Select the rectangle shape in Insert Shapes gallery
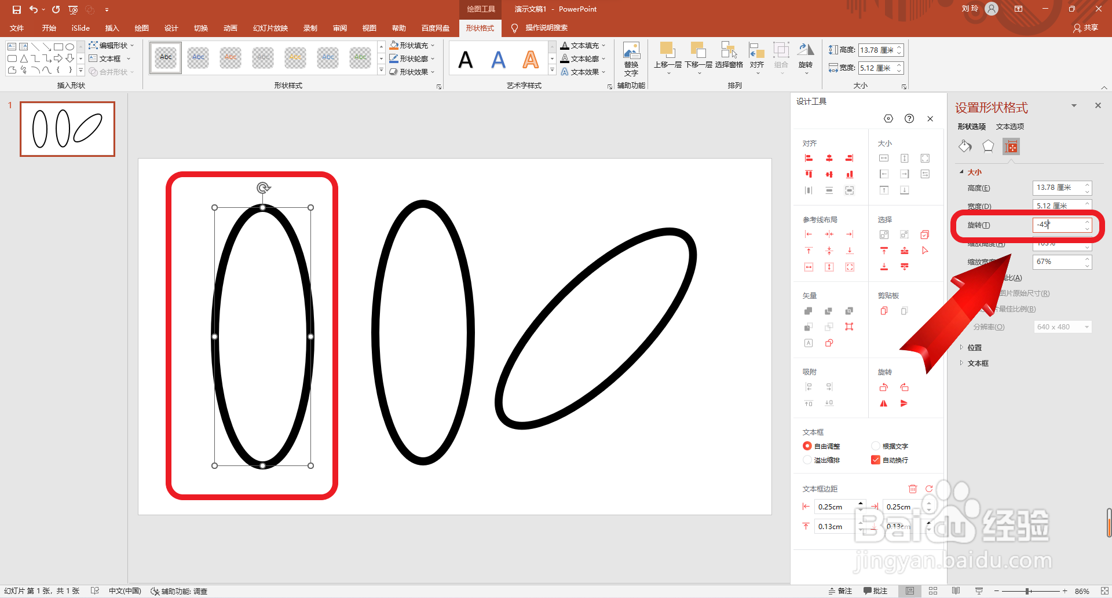This screenshot has height=598, width=1112. 58,47
